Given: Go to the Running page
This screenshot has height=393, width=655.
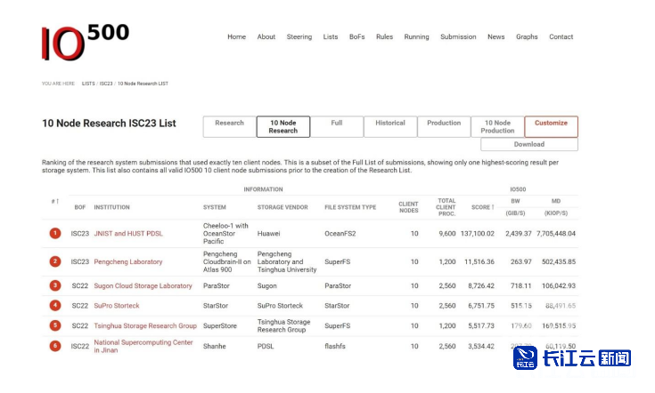Looking at the screenshot, I should (x=416, y=36).
